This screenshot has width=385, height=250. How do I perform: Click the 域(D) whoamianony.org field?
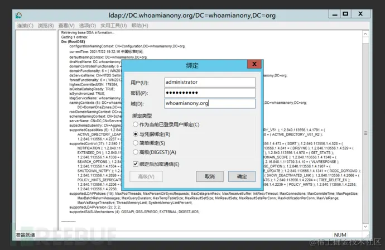210,103
